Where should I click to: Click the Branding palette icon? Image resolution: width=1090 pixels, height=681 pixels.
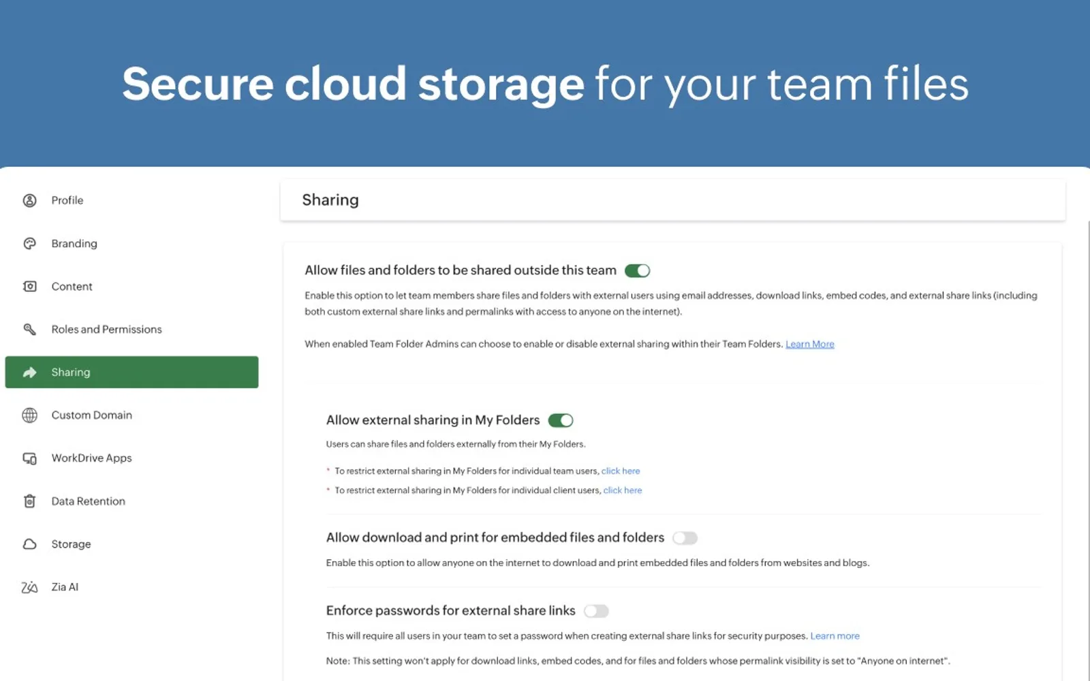point(29,243)
